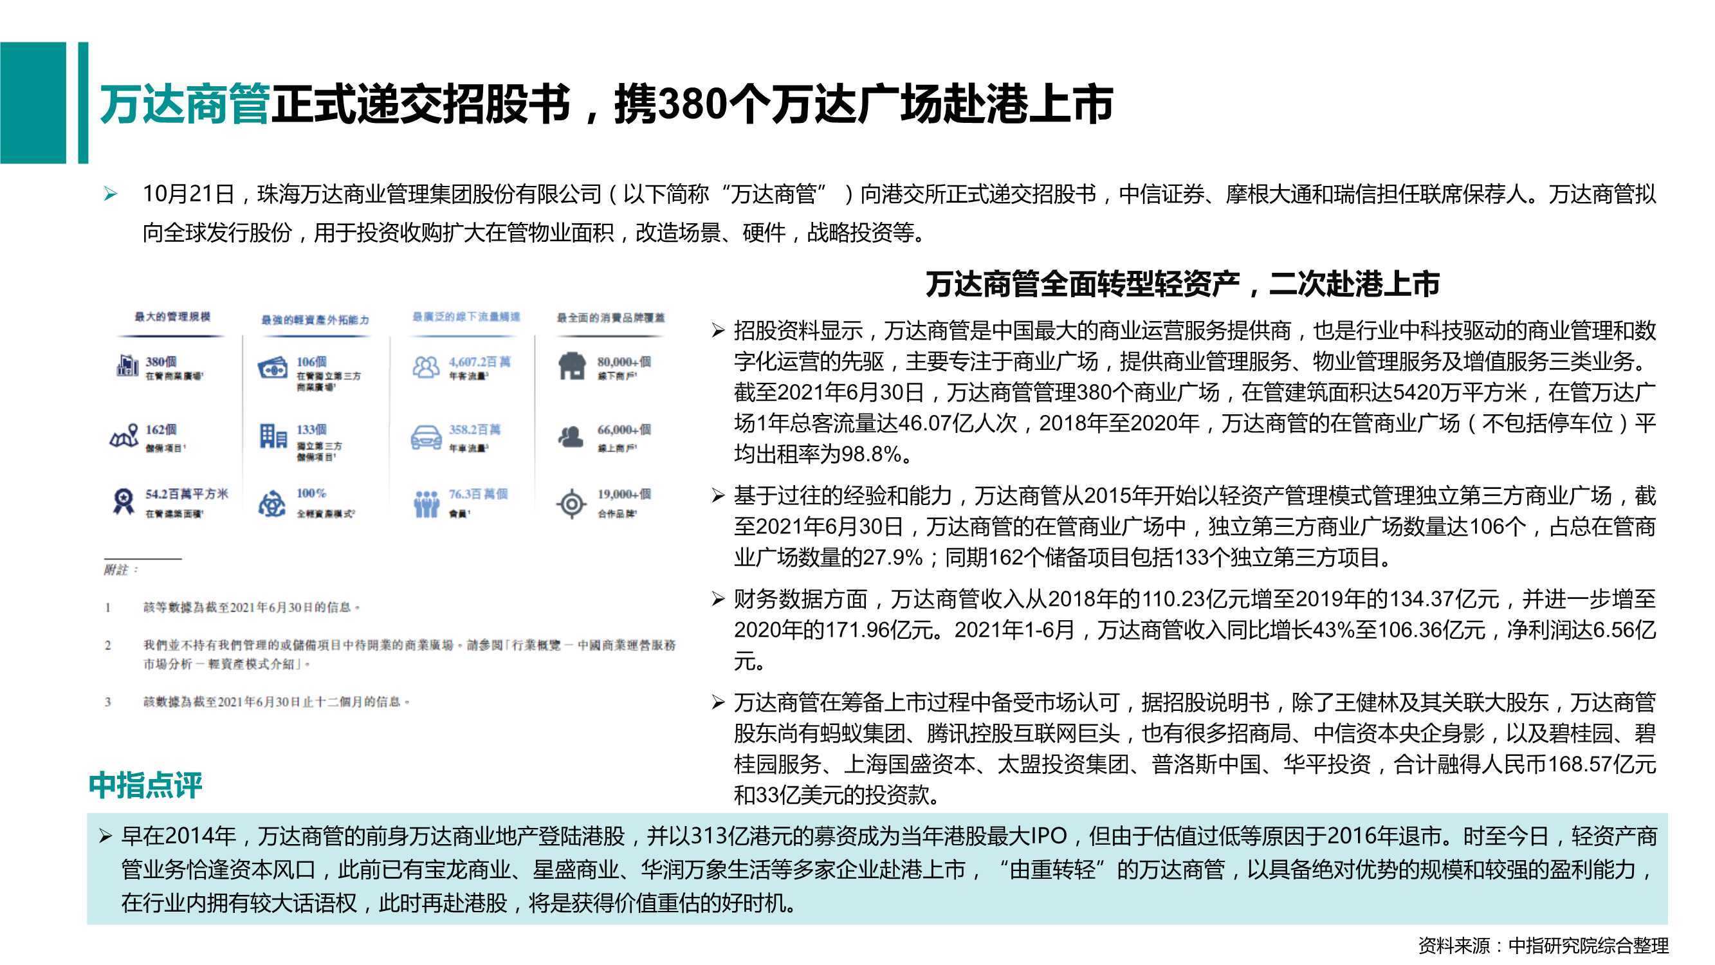The image size is (1715, 965).
Task: Click the arrow bullet before 基于过往的经验和能力
Action: tap(718, 495)
